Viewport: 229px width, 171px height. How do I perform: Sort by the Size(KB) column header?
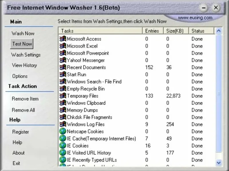coord(176,31)
